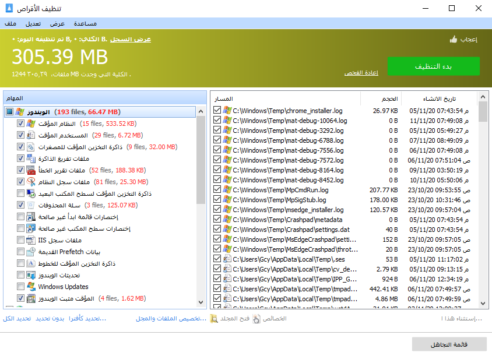Click the تحديد الكل link
The height and width of the screenshot is (356, 492).
[17, 319]
